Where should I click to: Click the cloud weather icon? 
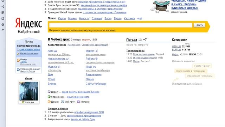click(x=140, y=40)
